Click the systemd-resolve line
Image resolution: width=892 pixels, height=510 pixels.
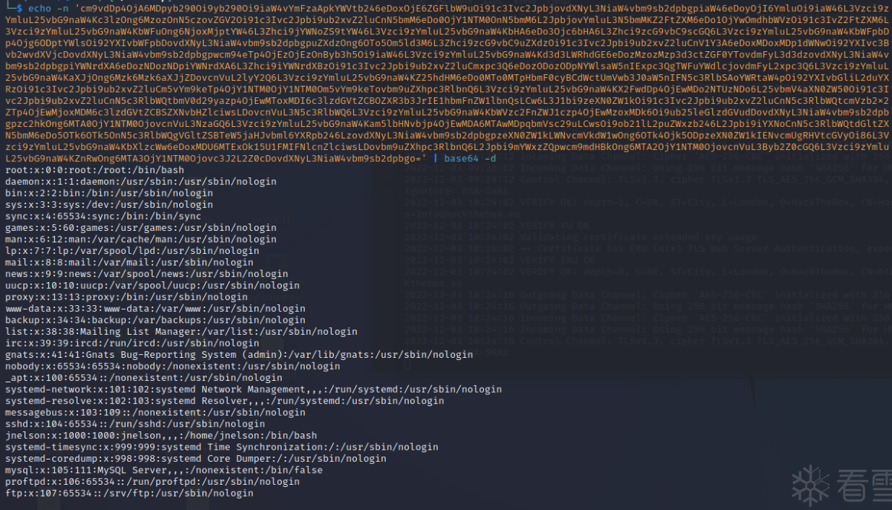point(224,400)
